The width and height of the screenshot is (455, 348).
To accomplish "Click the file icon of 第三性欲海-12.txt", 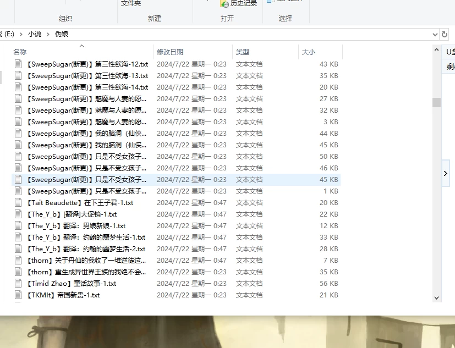I will click(18, 64).
